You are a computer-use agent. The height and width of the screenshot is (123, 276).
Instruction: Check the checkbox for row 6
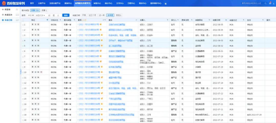(23, 51)
